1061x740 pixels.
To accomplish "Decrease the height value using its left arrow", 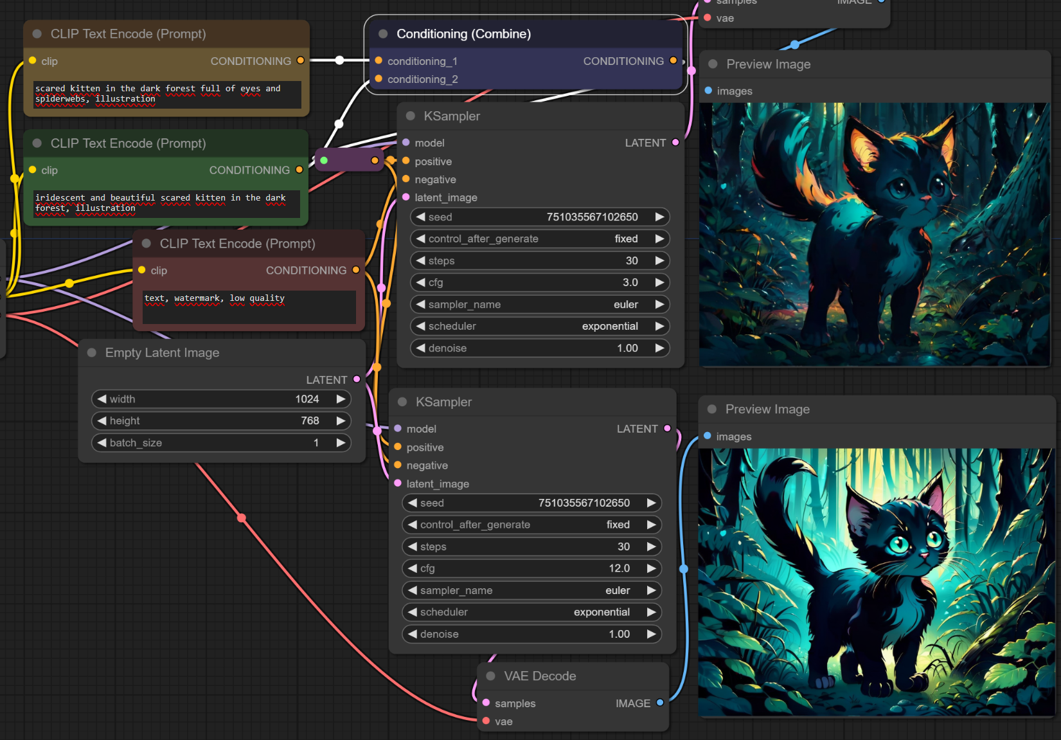I will (x=102, y=421).
